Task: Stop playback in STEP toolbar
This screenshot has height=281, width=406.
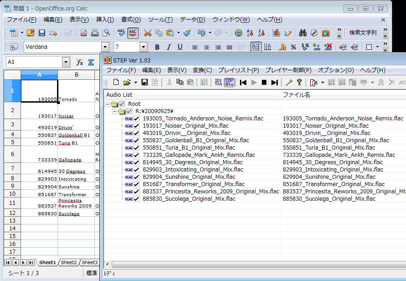Action: pos(264,83)
